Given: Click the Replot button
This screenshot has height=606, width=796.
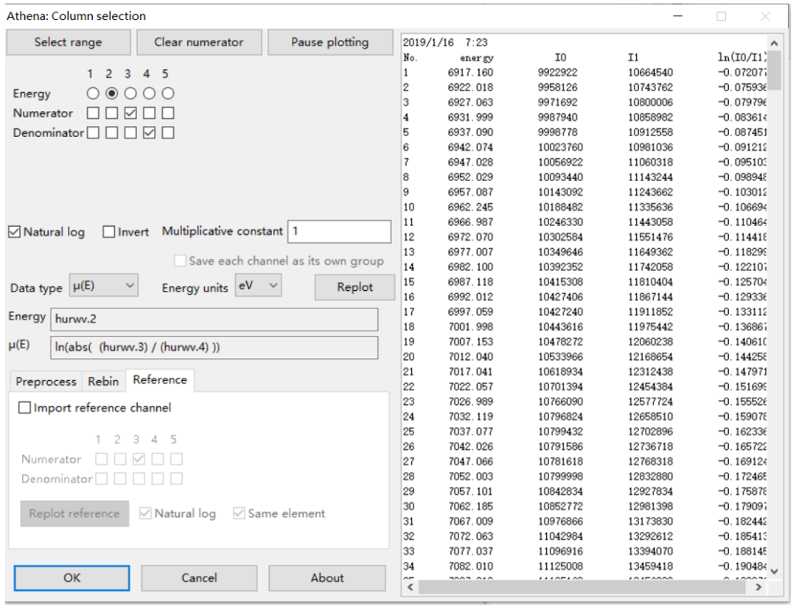Looking at the screenshot, I should pyautogui.click(x=355, y=287).
